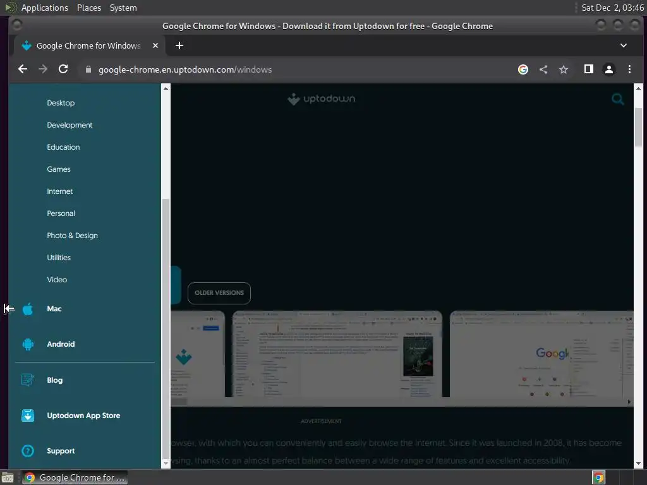This screenshot has height=485, width=647.
Task: Open the Games category
Action: pyautogui.click(x=59, y=169)
